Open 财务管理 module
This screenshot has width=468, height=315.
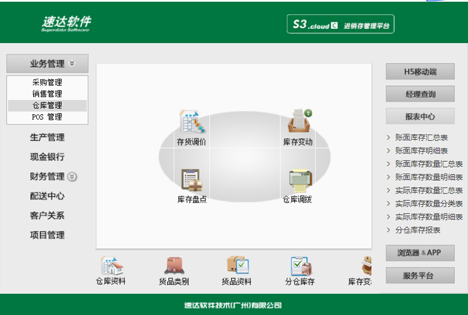pyautogui.click(x=47, y=176)
